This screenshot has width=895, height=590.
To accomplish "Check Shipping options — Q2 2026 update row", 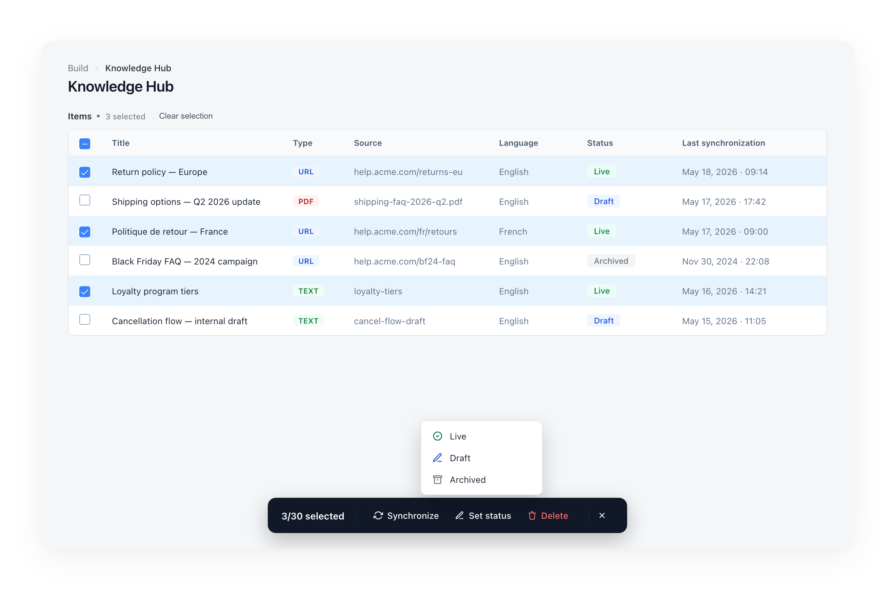I will (85, 200).
